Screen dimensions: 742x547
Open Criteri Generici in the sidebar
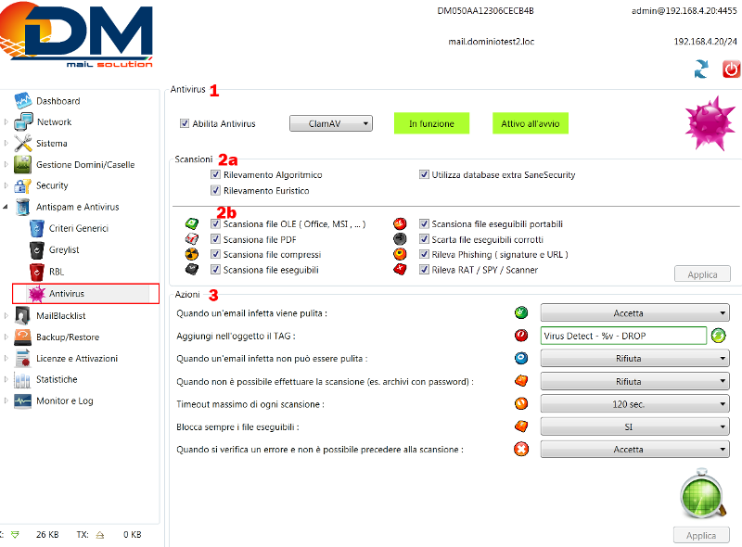coord(79,228)
